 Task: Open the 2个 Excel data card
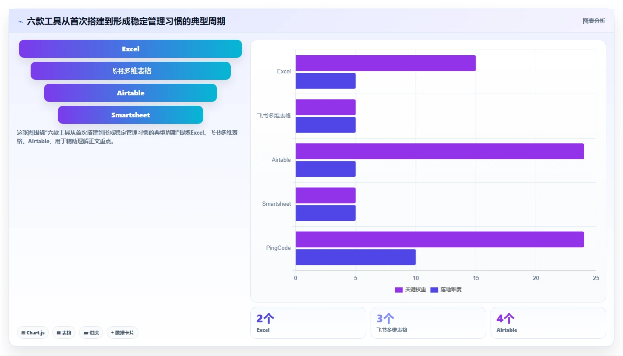[308, 323]
